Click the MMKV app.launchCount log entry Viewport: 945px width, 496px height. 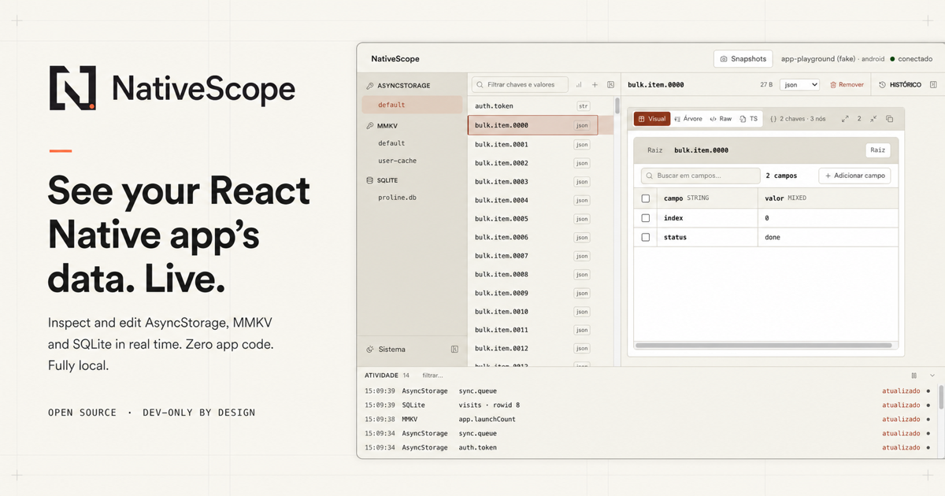pos(646,419)
